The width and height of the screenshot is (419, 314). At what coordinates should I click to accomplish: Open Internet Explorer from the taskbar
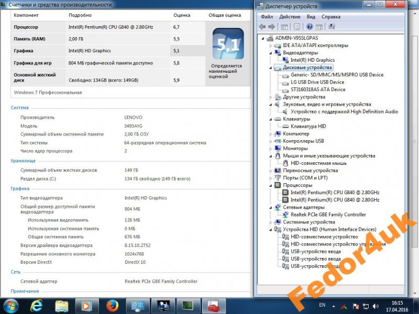point(37,305)
